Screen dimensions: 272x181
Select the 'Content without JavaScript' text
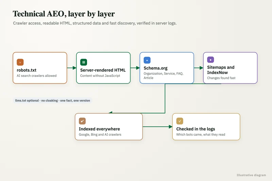pyautogui.click(x=100, y=76)
